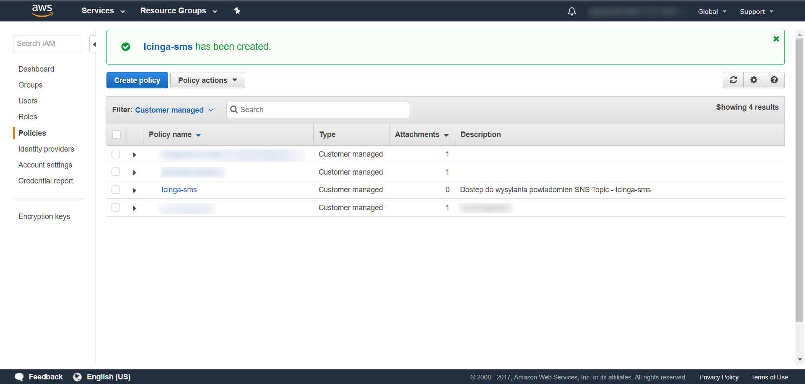Image resolution: width=805 pixels, height=384 pixels.
Task: Open Encryption keys page
Action: pyautogui.click(x=44, y=216)
